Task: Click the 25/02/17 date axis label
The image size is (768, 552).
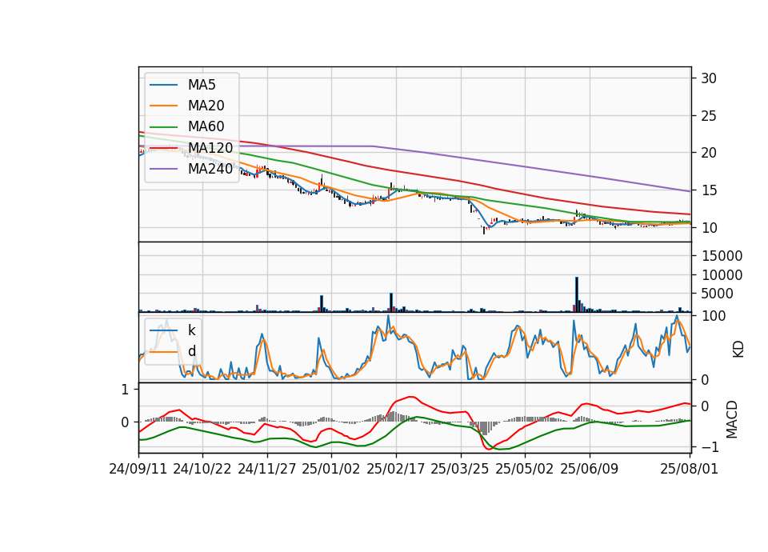Action: [x=396, y=469]
